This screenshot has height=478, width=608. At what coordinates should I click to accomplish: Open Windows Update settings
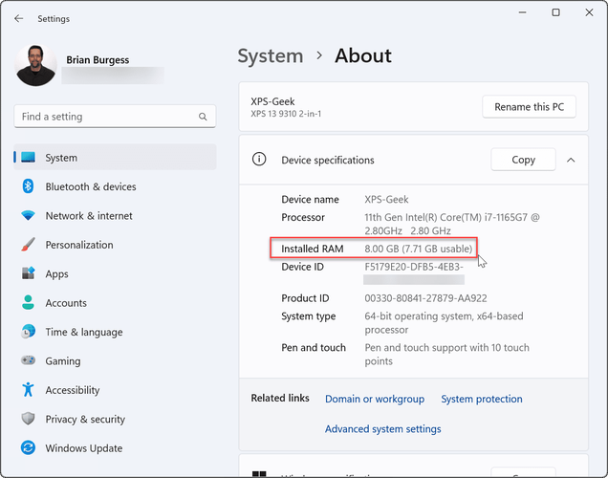(115, 448)
